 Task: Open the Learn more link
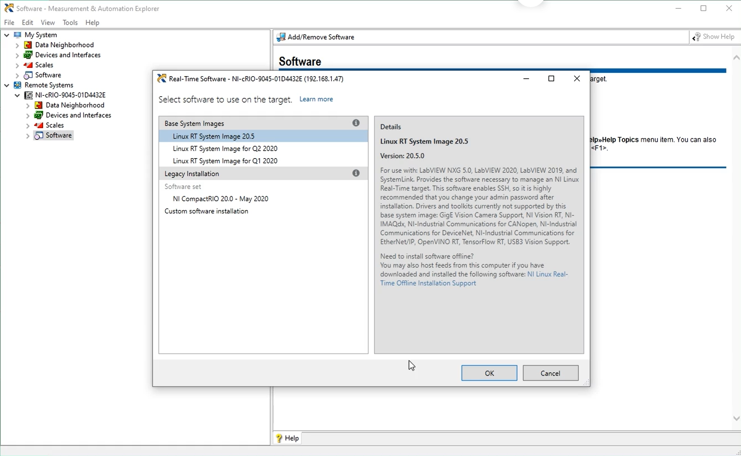(x=316, y=99)
